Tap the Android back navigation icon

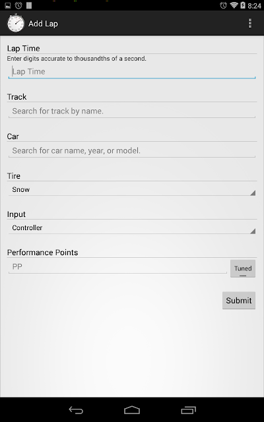pos(76,410)
